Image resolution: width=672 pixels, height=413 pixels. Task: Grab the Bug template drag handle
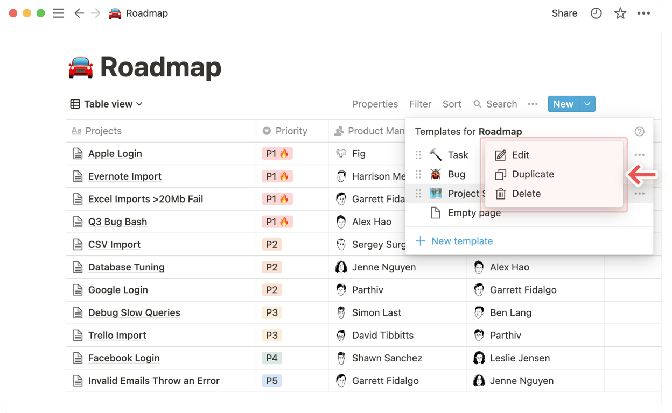(418, 174)
